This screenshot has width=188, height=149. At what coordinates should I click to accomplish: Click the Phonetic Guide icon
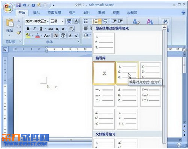tap(69, 21)
